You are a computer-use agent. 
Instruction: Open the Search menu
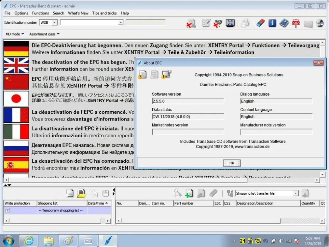(x=59, y=13)
